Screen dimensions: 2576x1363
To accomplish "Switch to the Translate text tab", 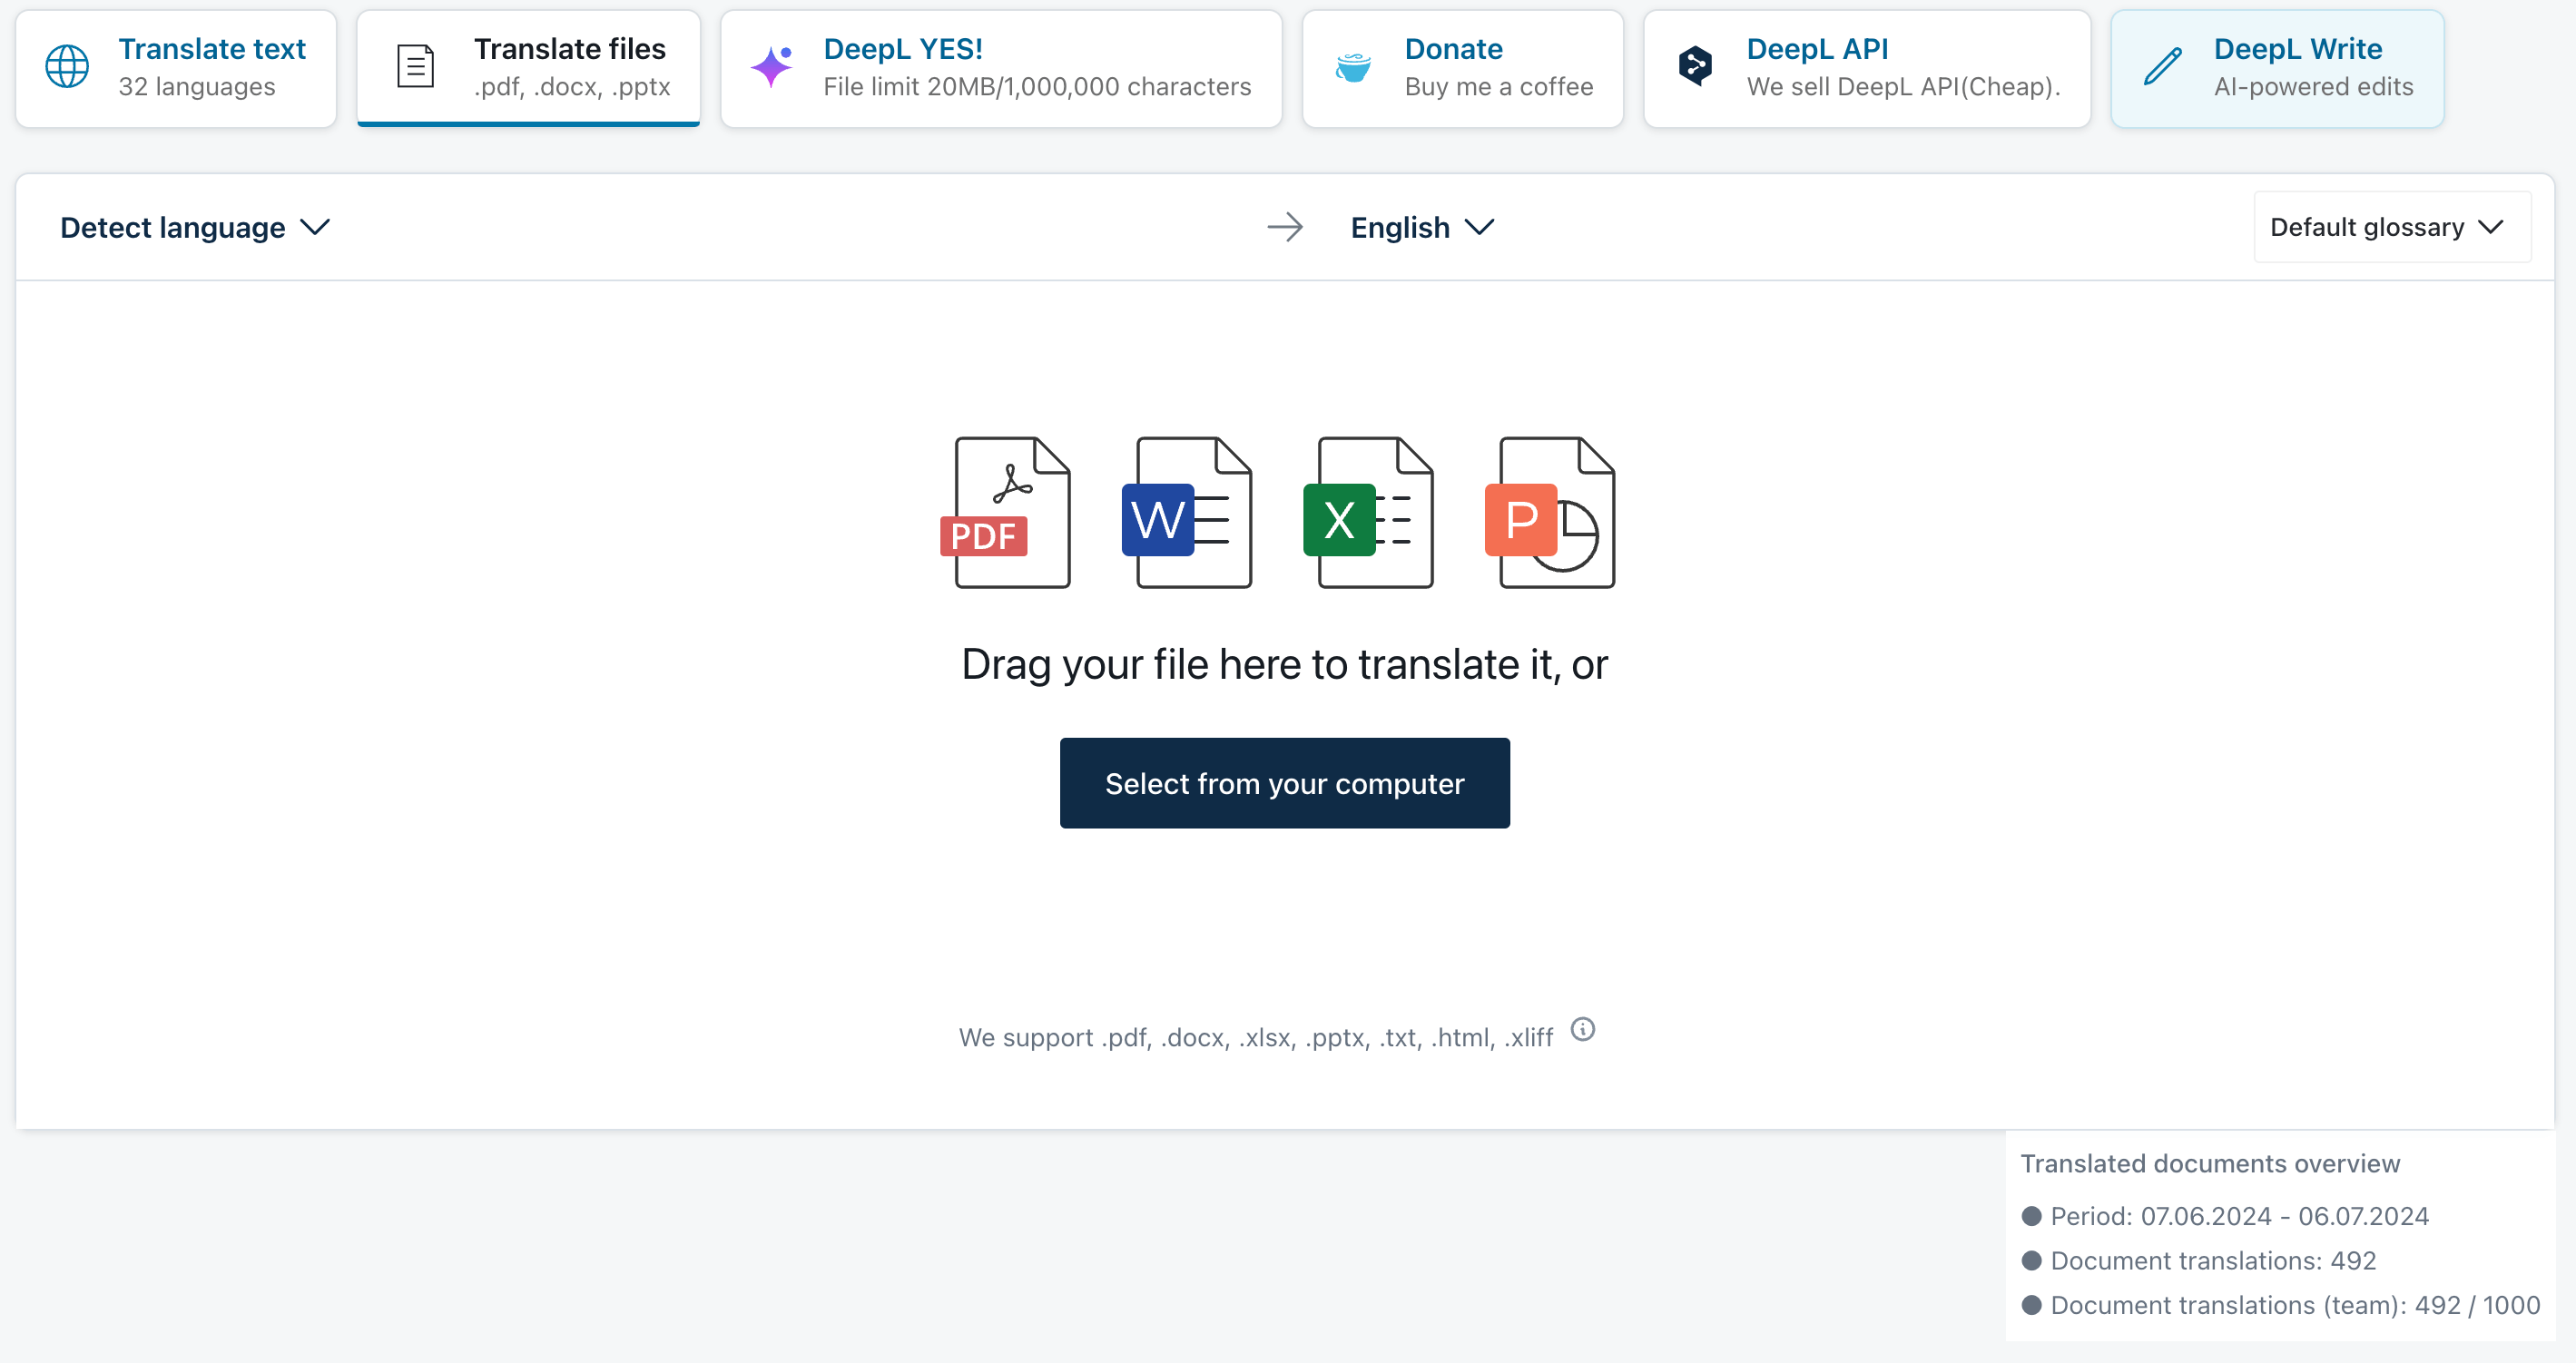I will [176, 68].
